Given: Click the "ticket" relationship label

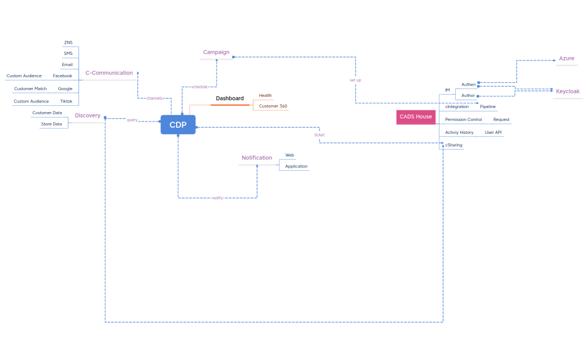Looking at the screenshot, I should tap(319, 135).
